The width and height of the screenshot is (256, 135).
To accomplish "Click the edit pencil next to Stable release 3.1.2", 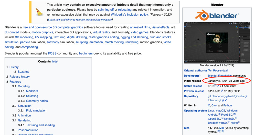I will (x=218, y=86).
